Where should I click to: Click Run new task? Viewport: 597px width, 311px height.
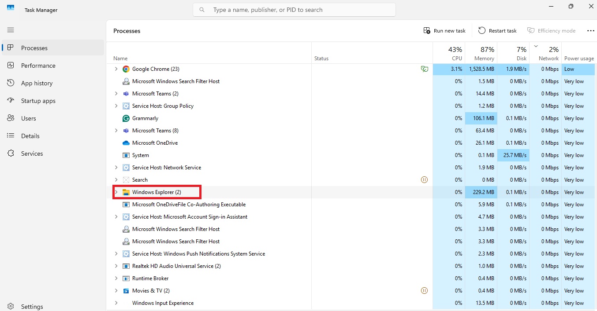444,31
